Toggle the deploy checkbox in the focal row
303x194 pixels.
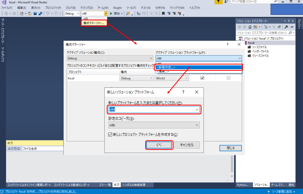228,78
